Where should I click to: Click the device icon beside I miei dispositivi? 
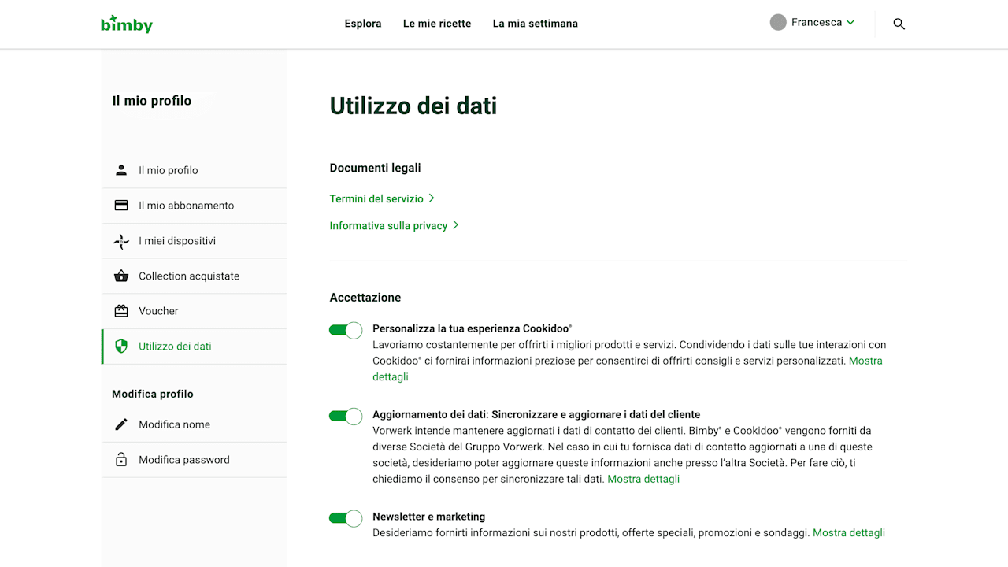[121, 241]
